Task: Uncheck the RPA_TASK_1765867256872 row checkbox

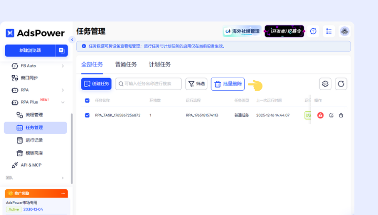Action: 87,115
